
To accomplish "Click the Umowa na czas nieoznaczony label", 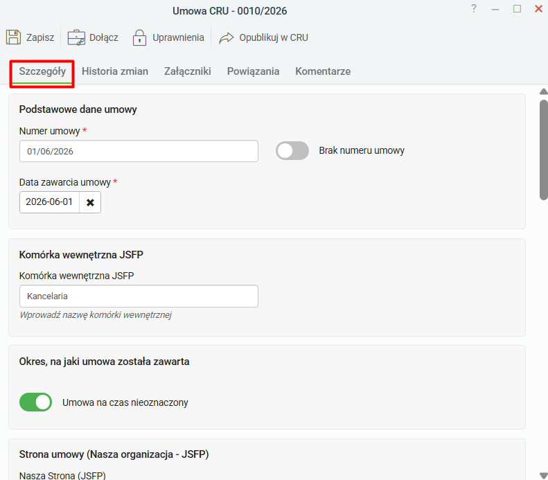I will click(125, 402).
